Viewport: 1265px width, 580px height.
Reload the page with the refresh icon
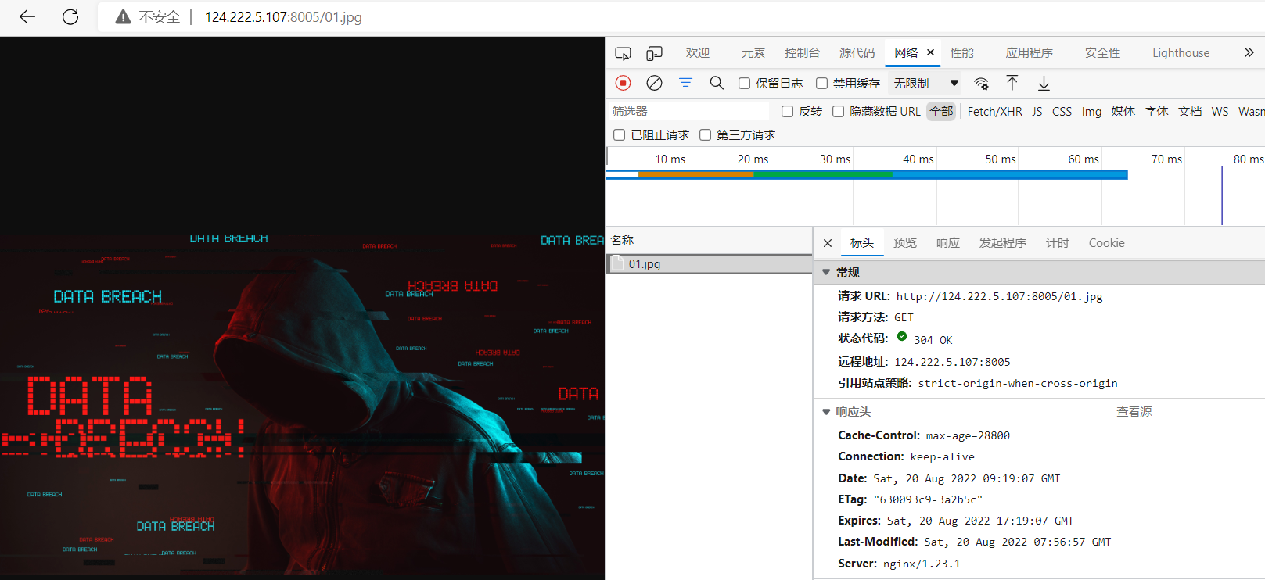pyautogui.click(x=70, y=17)
